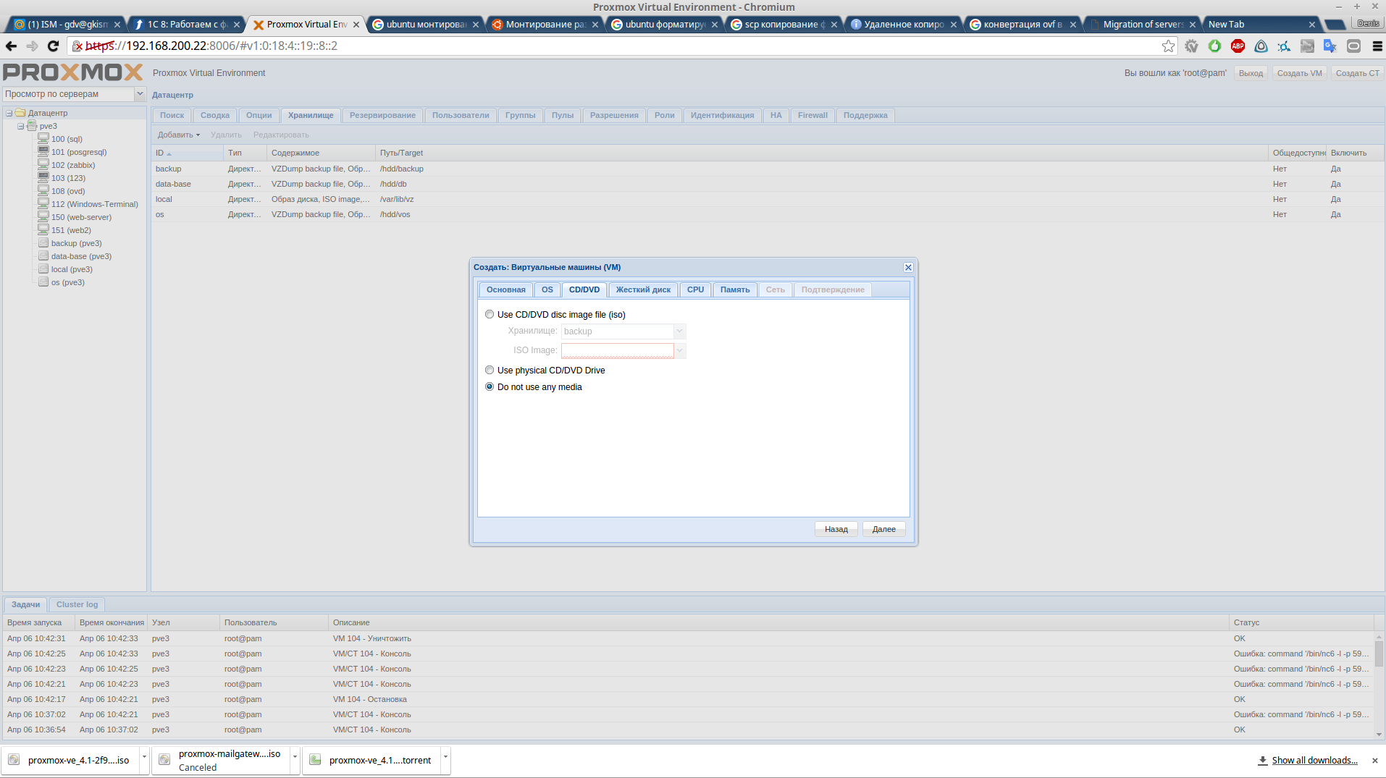1386x778 pixels.
Task: Open the Firewall tab in datacenter
Action: [812, 115]
